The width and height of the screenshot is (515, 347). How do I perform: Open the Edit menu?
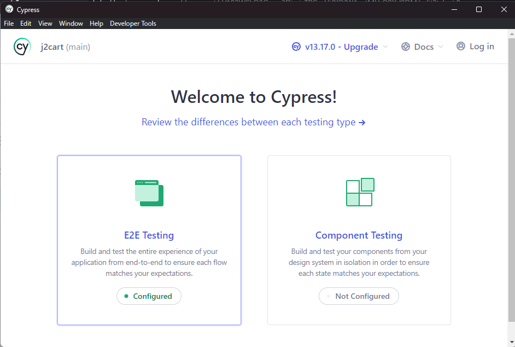tap(26, 24)
